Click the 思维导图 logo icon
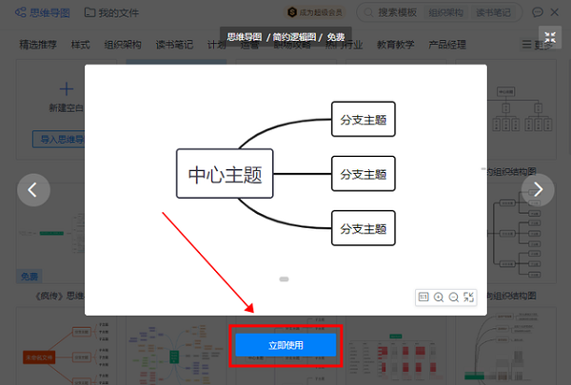 20,12
